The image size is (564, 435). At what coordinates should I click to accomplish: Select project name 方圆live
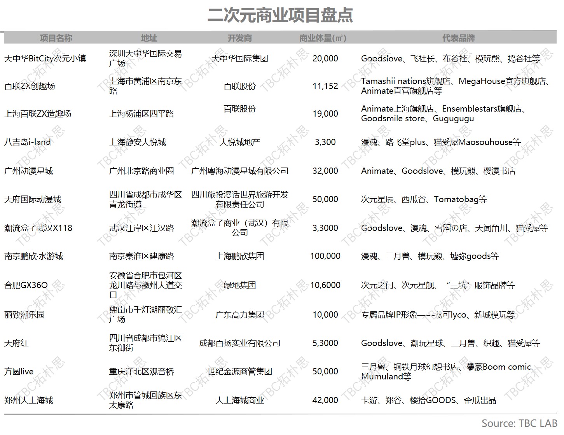pos(19,372)
